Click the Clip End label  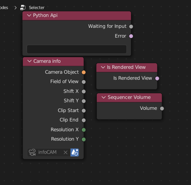pyautogui.click(x=69, y=120)
